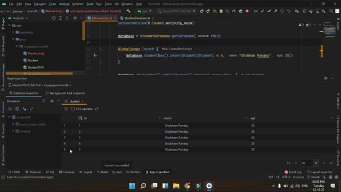Open the TODO tool window
341x192 pixels.
pyautogui.click(x=14, y=172)
